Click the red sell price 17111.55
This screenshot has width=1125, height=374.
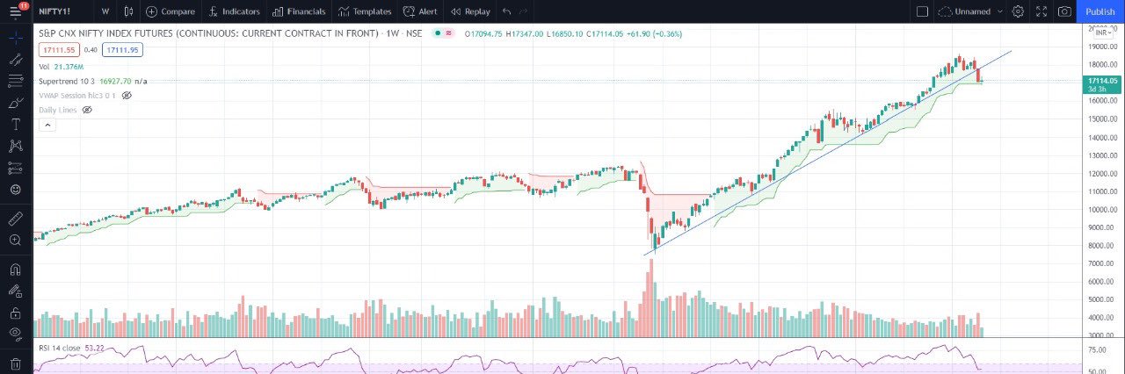(59, 50)
